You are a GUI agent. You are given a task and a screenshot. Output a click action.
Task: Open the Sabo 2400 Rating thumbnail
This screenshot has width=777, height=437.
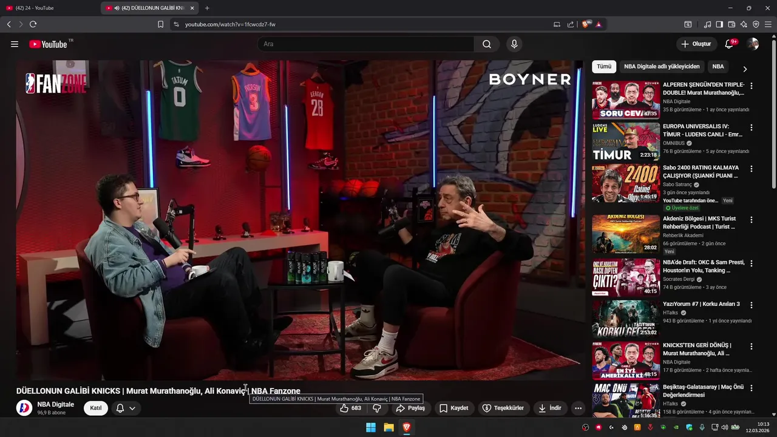[626, 183]
